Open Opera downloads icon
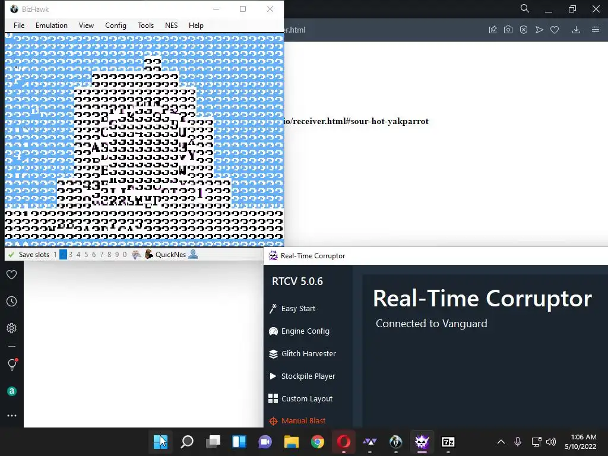Viewport: 608px width, 456px height. 576,30
